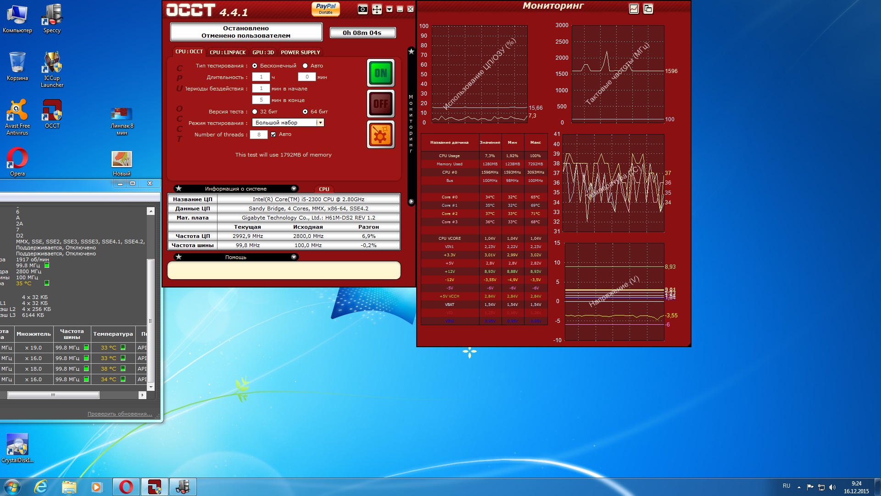Screen dimensions: 881x496
Task: Click the Проверить обновления link
Action: [120, 414]
